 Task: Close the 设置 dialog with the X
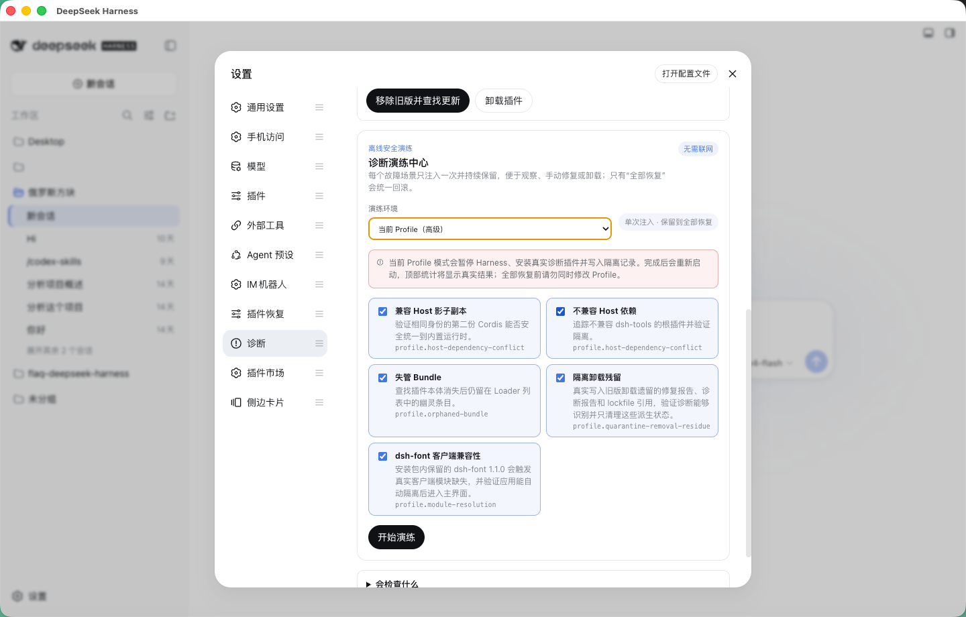[x=733, y=74]
